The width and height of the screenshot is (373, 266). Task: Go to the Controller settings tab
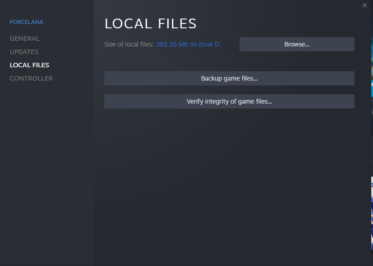click(31, 78)
